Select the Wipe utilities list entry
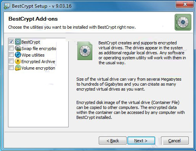The height and width of the screenshot is (151, 196). [33, 55]
